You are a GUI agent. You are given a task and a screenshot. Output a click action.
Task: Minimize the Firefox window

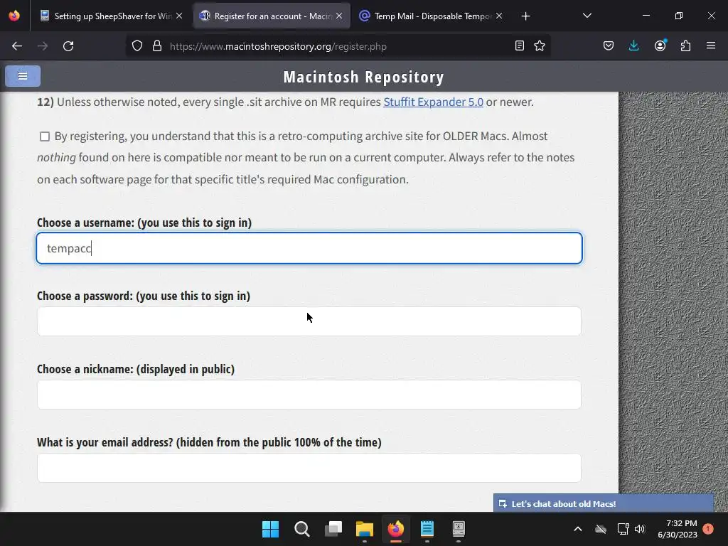coord(646,16)
